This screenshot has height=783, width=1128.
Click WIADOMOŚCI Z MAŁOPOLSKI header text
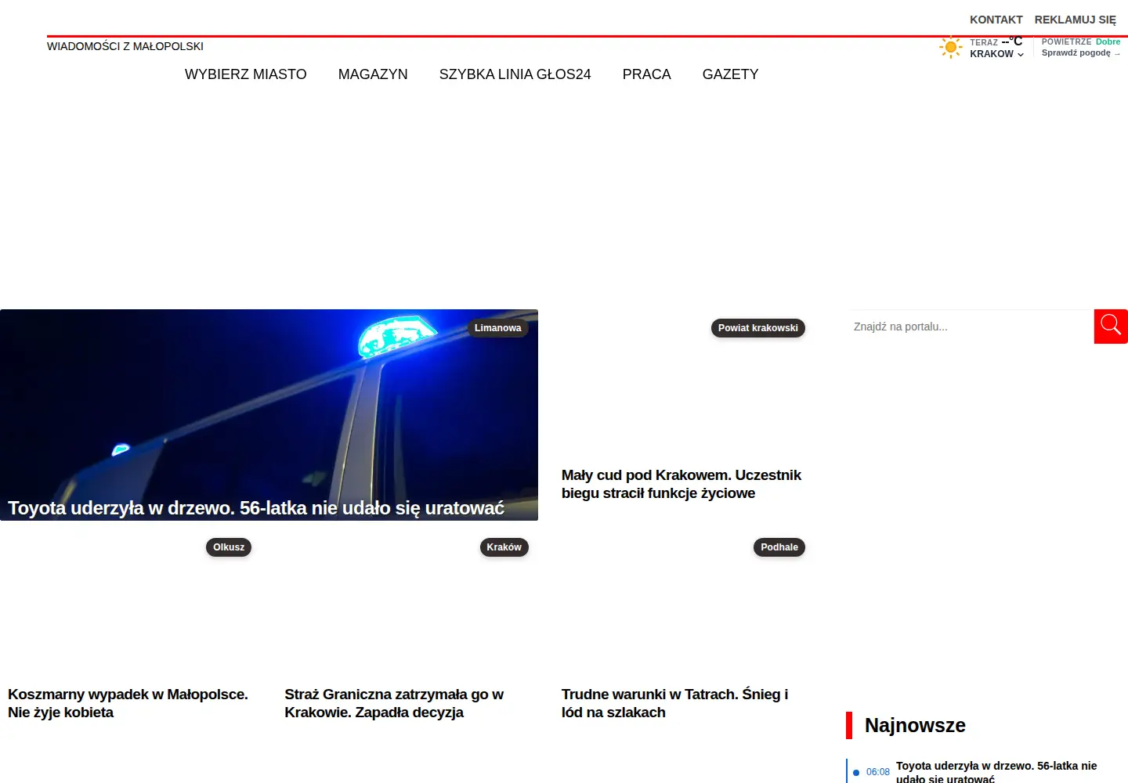pyautogui.click(x=125, y=46)
